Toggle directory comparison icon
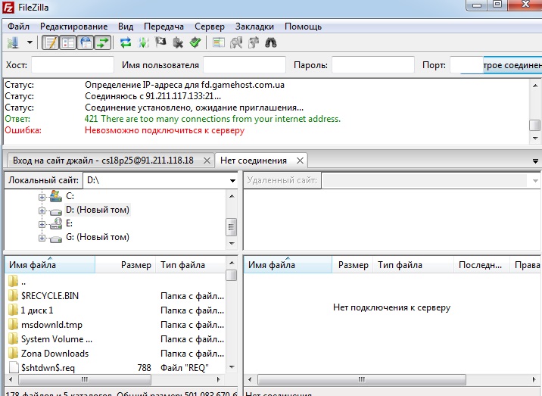 coord(236,43)
